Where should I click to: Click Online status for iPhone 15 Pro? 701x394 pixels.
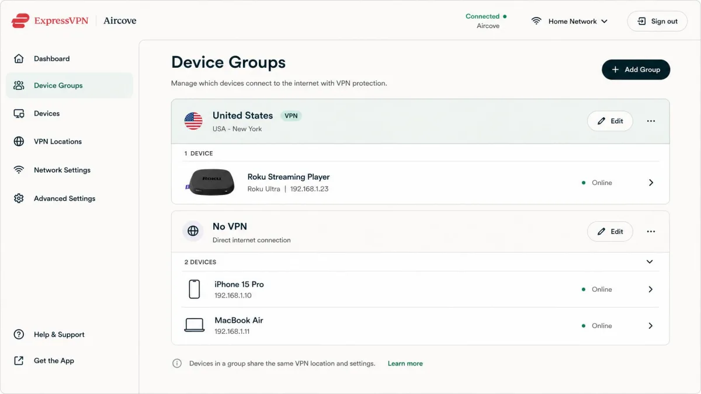coord(597,290)
